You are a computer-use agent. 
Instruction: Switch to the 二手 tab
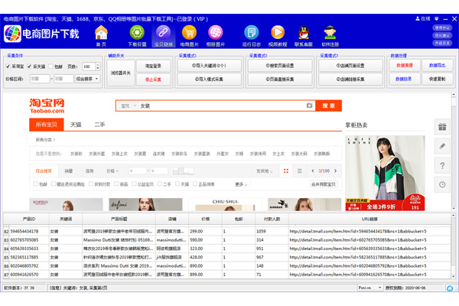pos(99,124)
